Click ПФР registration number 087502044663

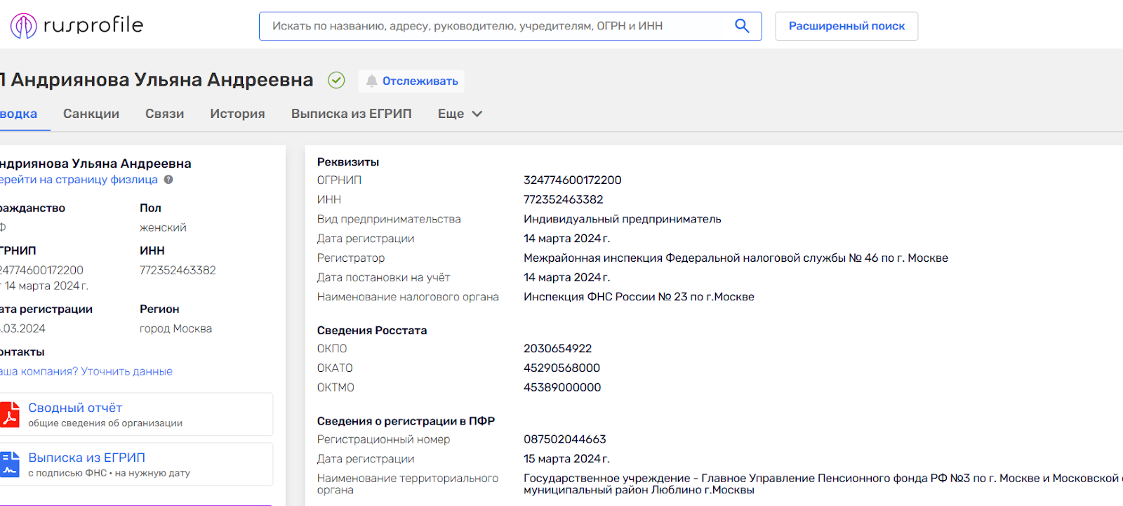click(564, 439)
